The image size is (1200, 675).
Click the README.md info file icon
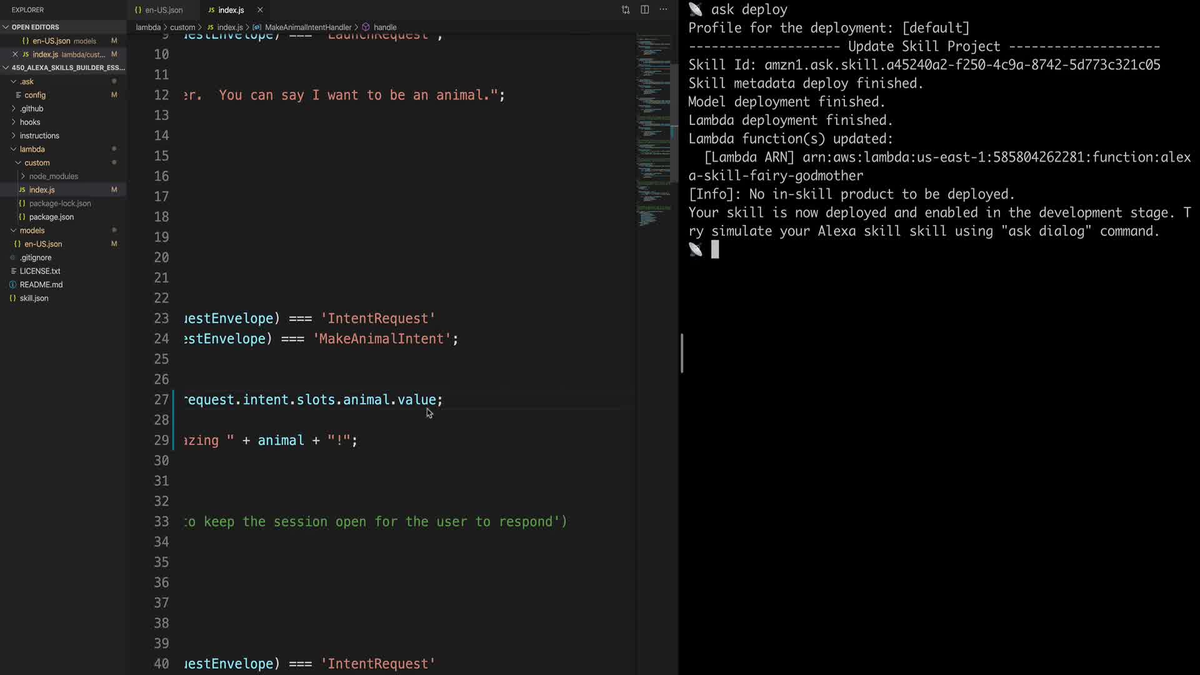(12, 284)
